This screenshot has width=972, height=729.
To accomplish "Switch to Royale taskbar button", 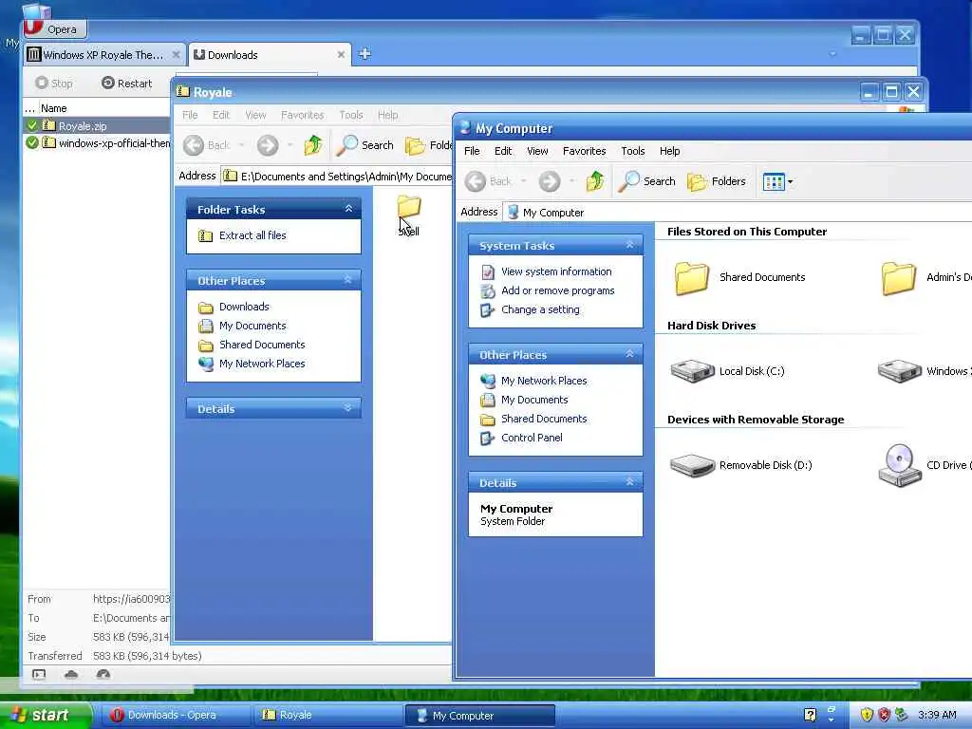I will [x=327, y=716].
